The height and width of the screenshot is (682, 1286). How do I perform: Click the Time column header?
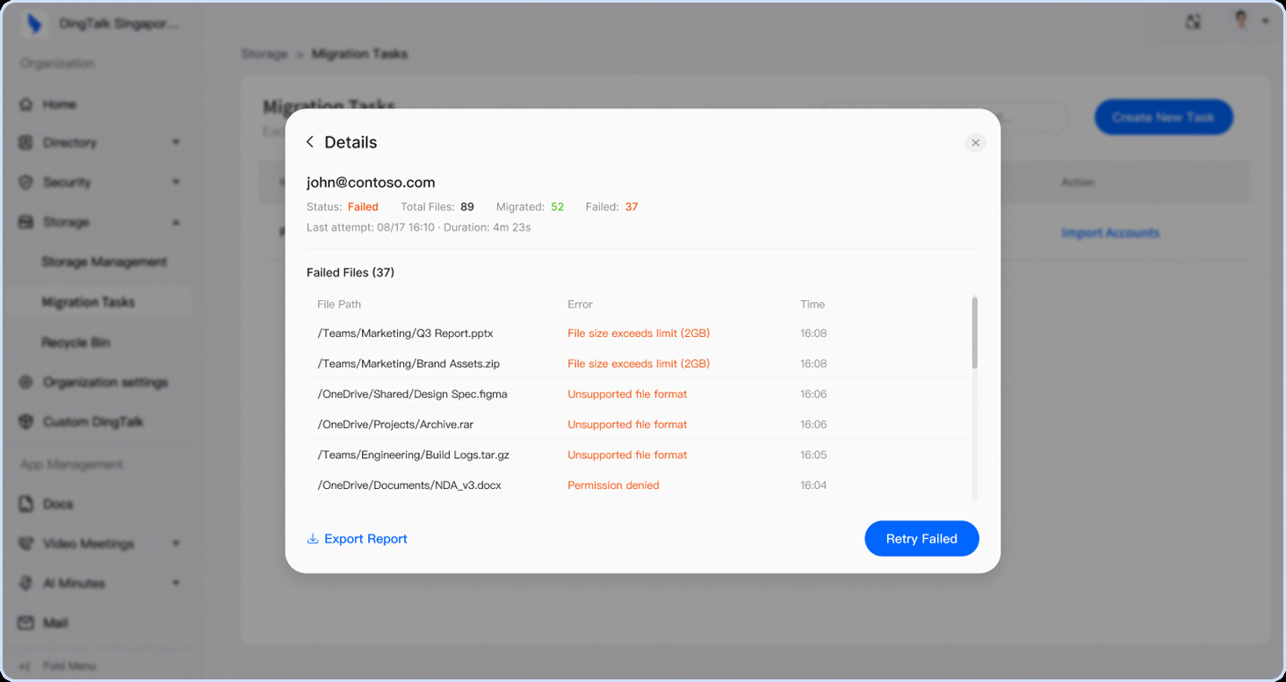(x=813, y=305)
